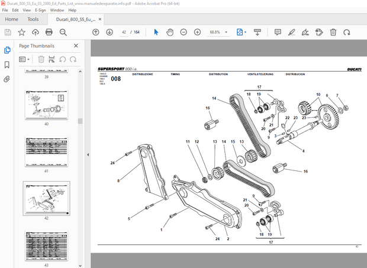Viewport: 367px width, 268px height.
Task: Open the Window menu
Action: point(57,10)
